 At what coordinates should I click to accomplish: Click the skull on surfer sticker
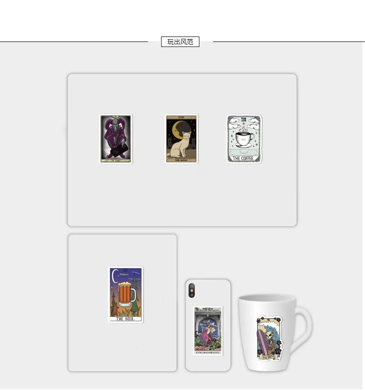pos(270,336)
